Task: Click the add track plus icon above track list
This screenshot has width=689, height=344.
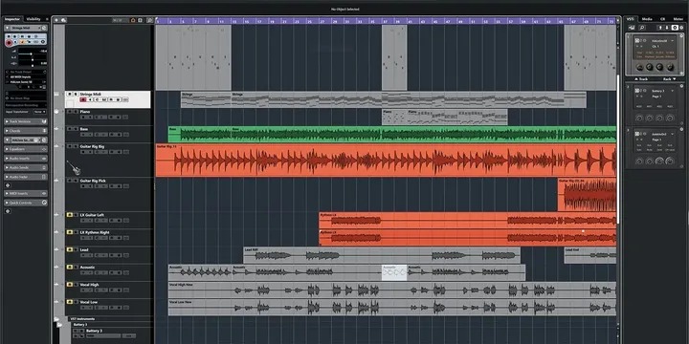Action: point(57,20)
